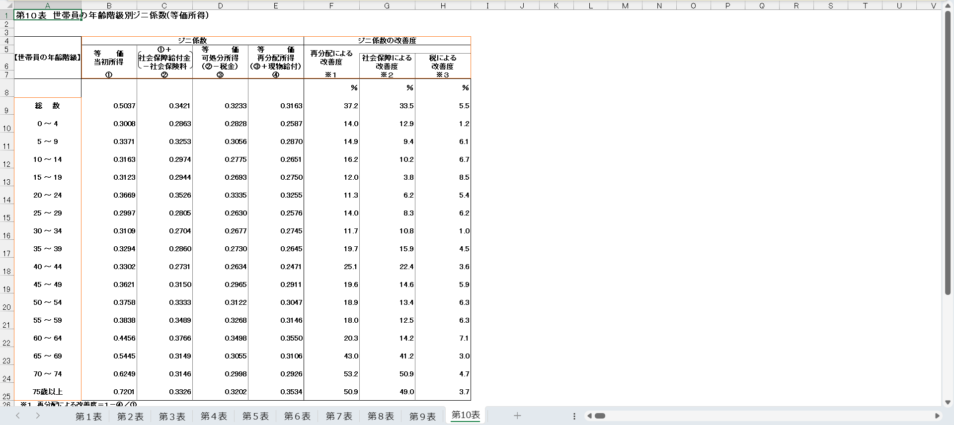Viewport: 954px width, 425px height.
Task: Click the add new sheet plus icon
Action: pyautogui.click(x=517, y=416)
